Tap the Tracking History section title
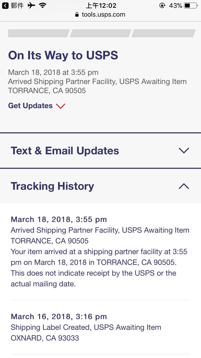Viewport: 201px width, 358px height. pyautogui.click(x=53, y=186)
